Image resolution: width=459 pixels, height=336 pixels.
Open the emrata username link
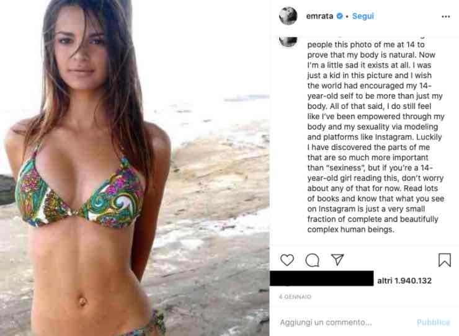pyautogui.click(x=319, y=16)
